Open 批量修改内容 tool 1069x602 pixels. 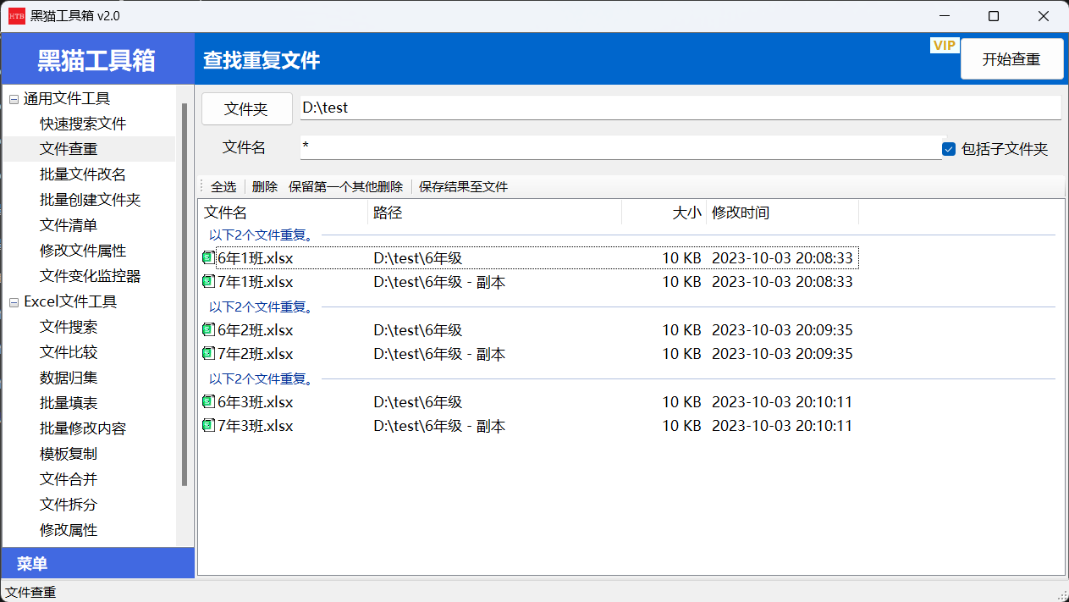coord(83,428)
